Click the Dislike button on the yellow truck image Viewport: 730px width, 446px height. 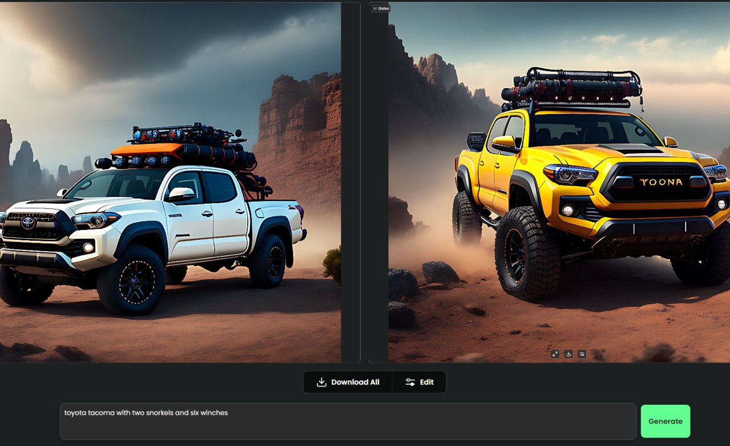(380, 9)
